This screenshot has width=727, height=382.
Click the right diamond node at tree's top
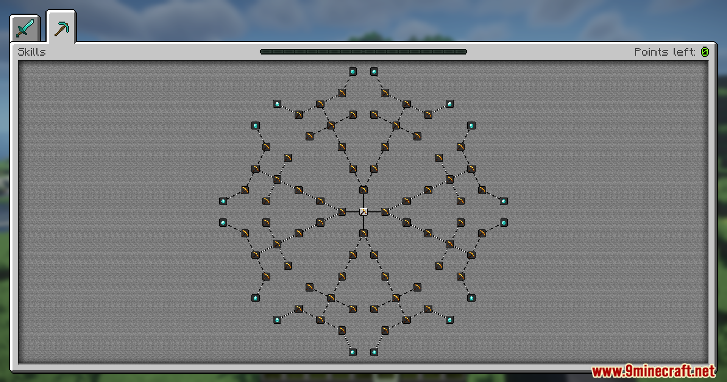coord(374,72)
